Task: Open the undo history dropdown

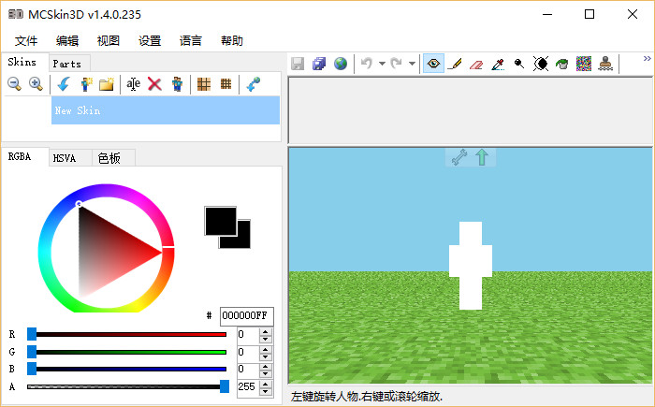Action: coord(382,64)
